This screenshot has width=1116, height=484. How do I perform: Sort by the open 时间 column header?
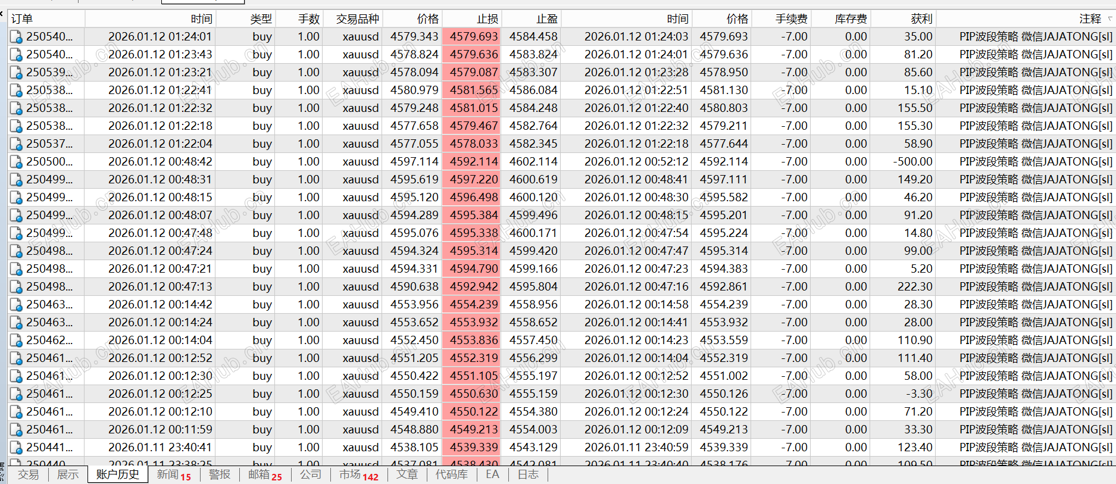151,19
